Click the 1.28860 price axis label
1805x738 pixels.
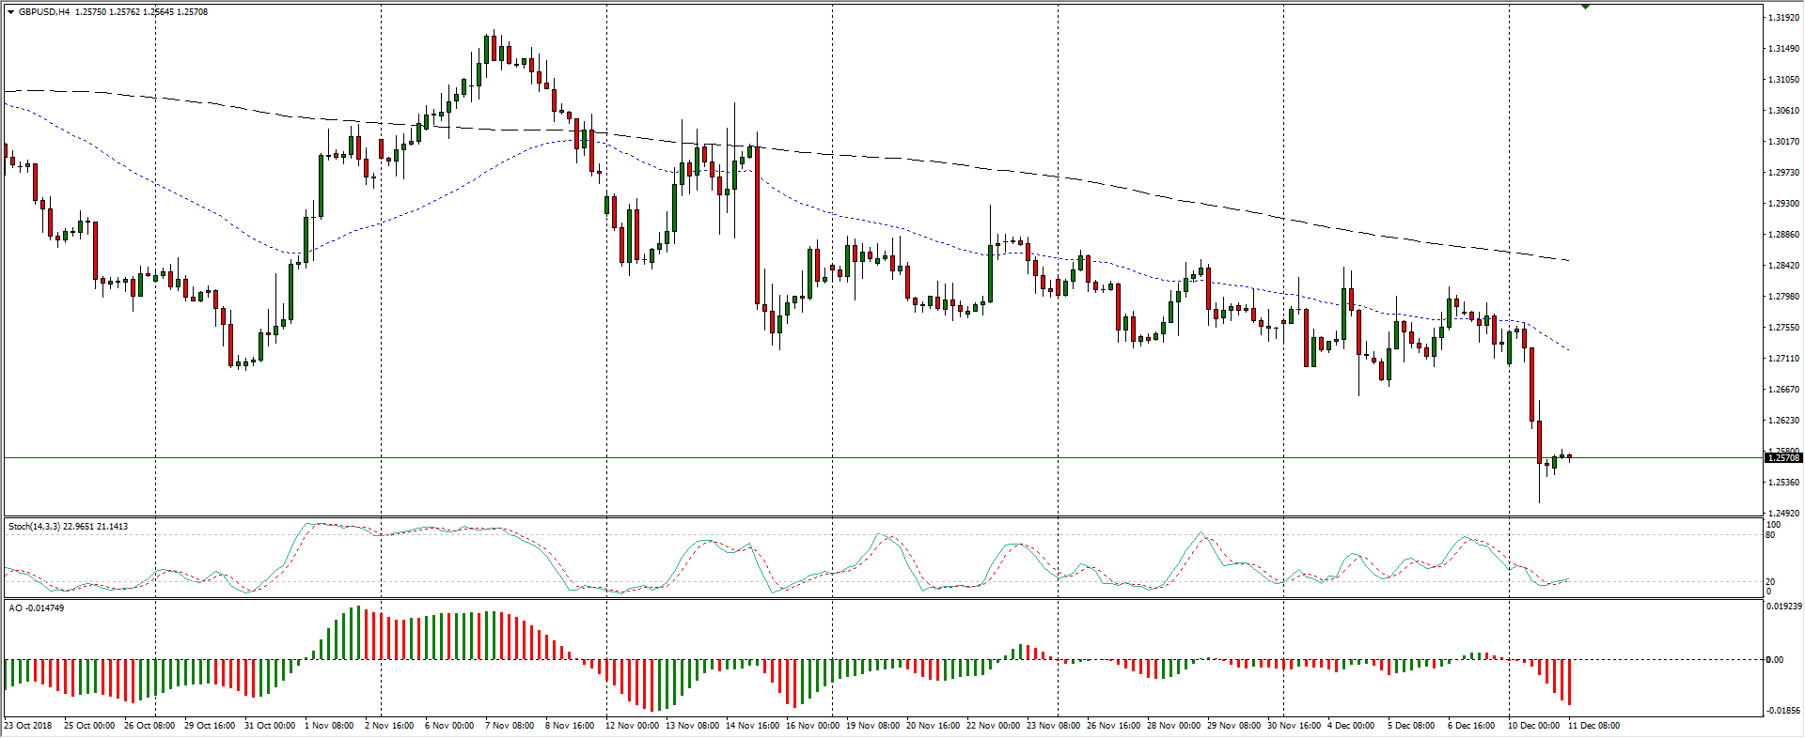pos(1783,235)
